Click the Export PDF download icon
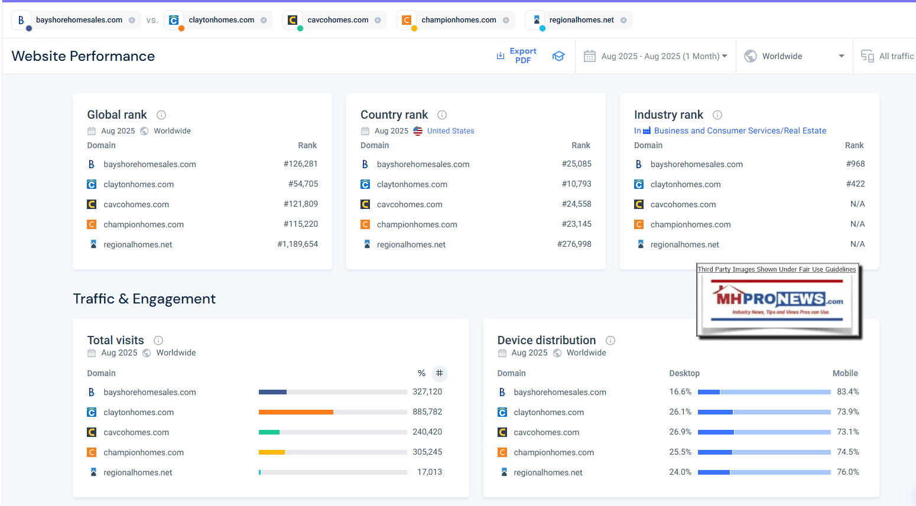The image size is (916, 506). click(x=501, y=56)
